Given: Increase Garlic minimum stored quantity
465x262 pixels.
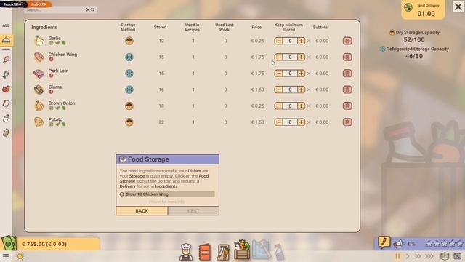Looking at the screenshot, I should (301, 41).
